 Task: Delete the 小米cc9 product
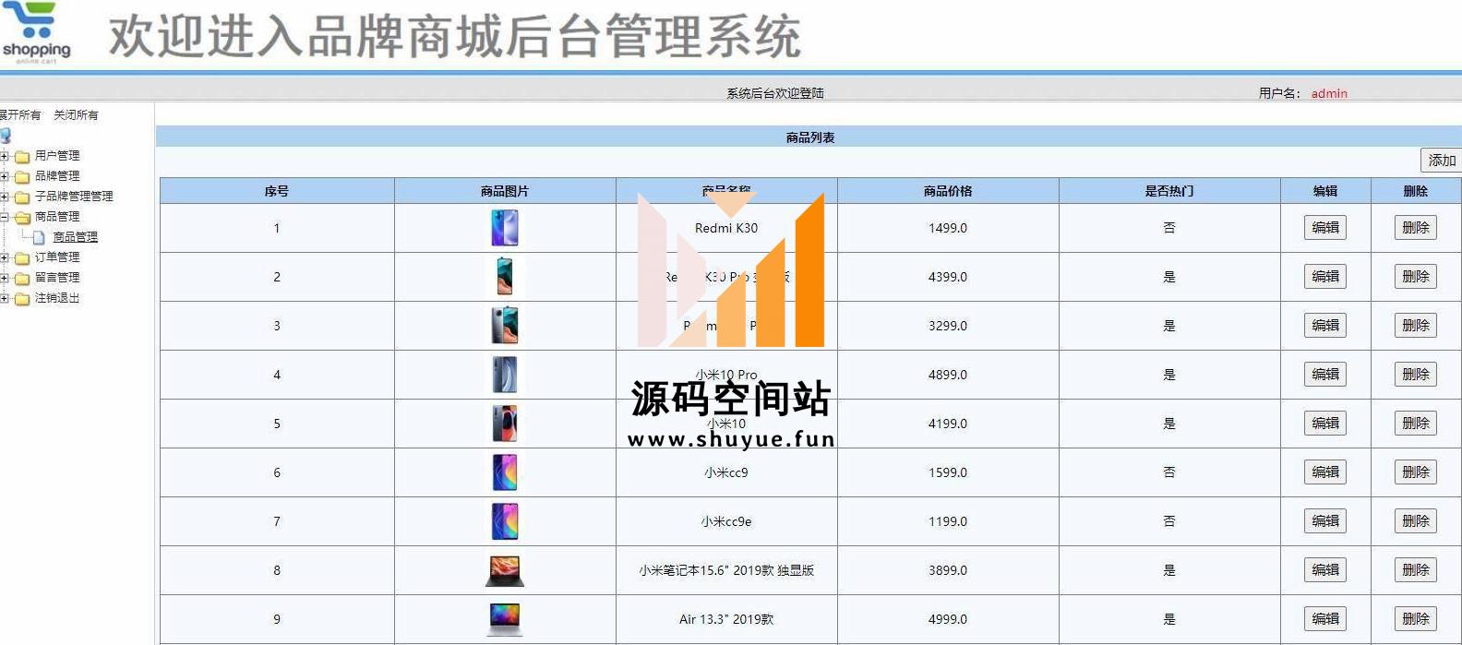pos(1416,472)
